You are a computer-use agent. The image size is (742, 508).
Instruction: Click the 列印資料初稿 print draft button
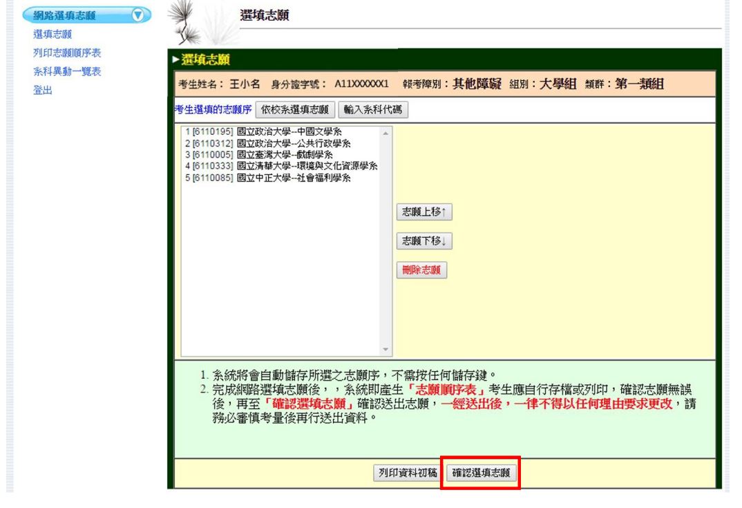pyautogui.click(x=408, y=473)
